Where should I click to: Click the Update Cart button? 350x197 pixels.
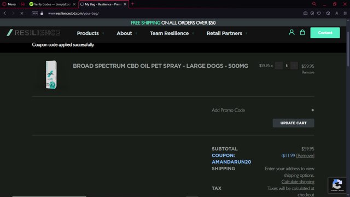293,123
